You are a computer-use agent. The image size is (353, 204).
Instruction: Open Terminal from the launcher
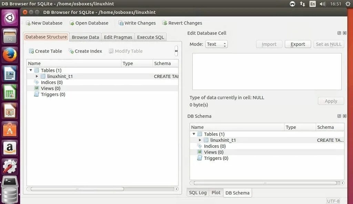10,182
